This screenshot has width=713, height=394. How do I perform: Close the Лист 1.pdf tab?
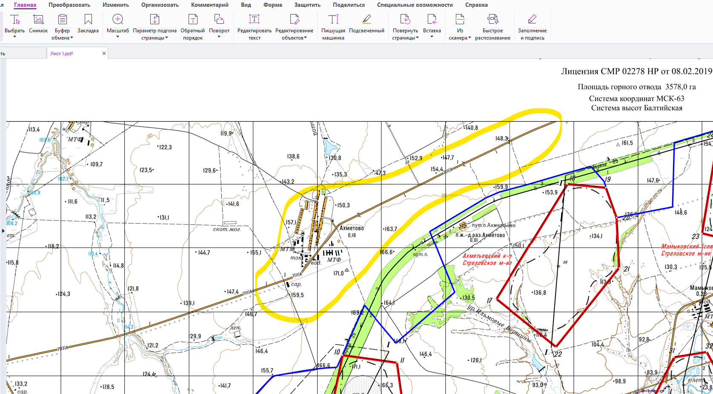(104, 54)
